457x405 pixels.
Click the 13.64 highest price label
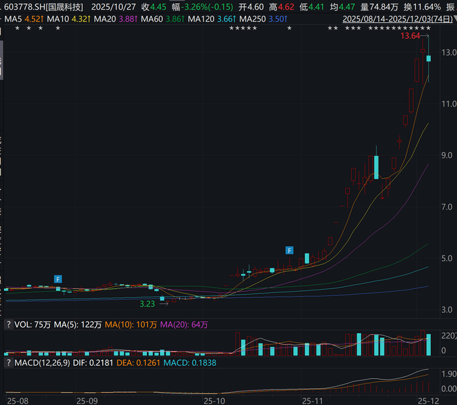[x=410, y=36]
